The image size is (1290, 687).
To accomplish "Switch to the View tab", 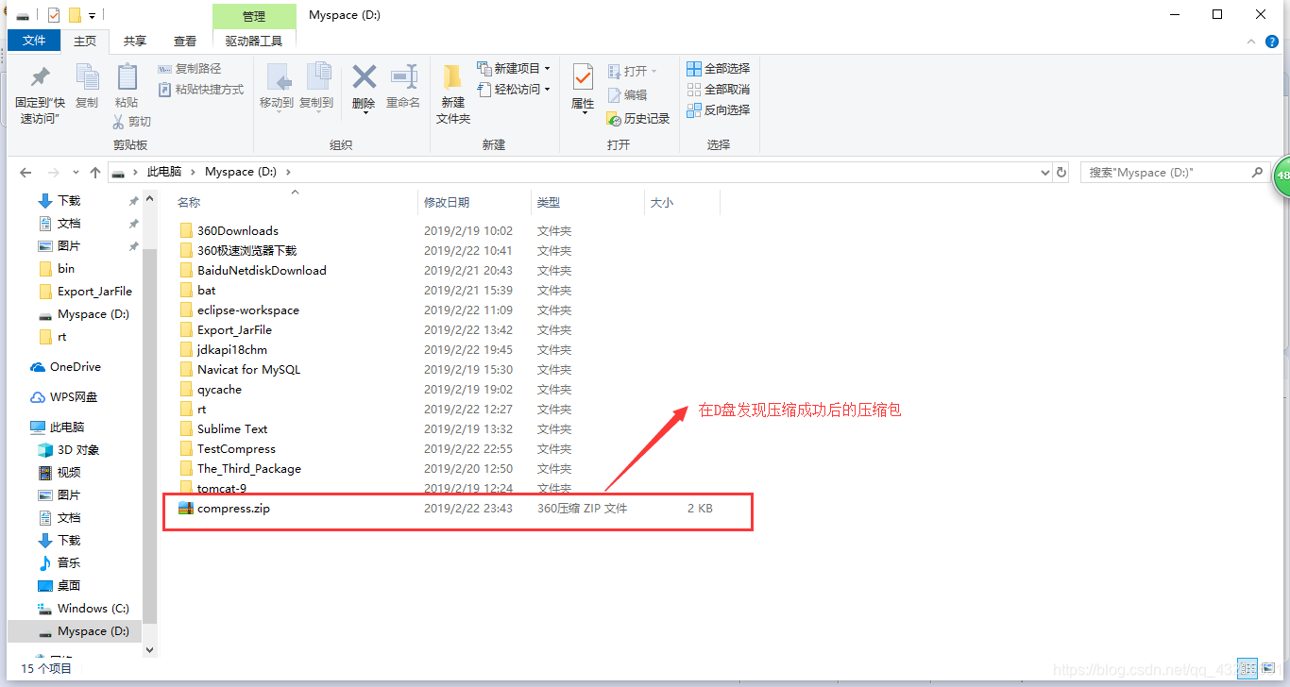I will (x=185, y=41).
